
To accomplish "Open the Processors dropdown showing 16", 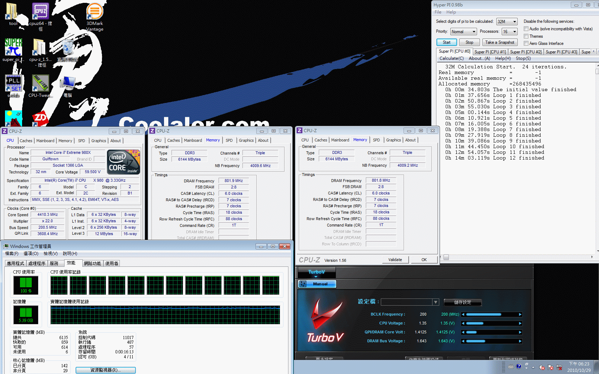I will pos(510,32).
